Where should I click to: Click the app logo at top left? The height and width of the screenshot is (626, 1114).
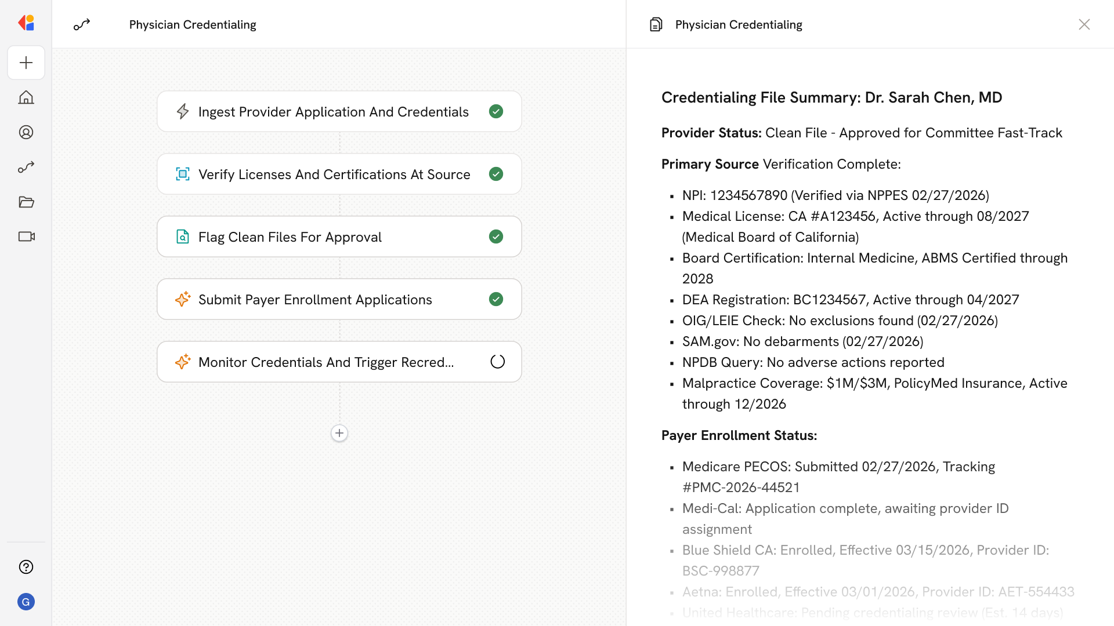[x=26, y=23]
